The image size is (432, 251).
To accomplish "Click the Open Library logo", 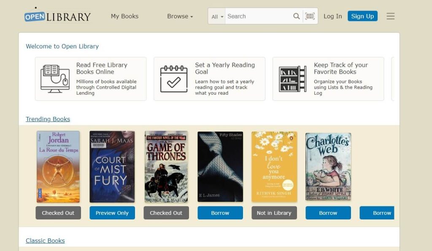I will (x=57, y=16).
